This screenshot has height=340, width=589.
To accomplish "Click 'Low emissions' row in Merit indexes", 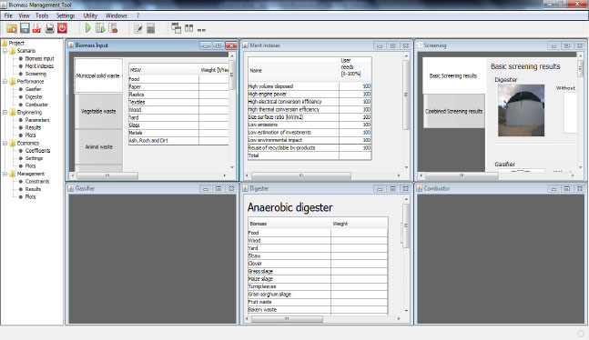I will pos(310,125).
